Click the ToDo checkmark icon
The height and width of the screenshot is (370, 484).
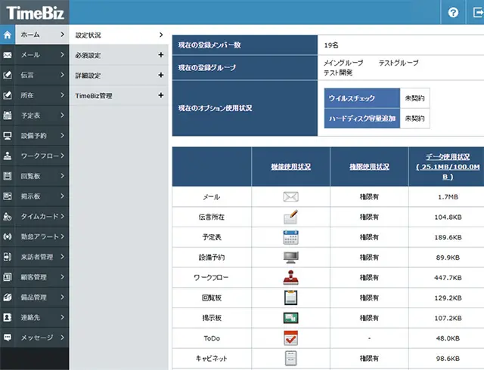point(290,338)
